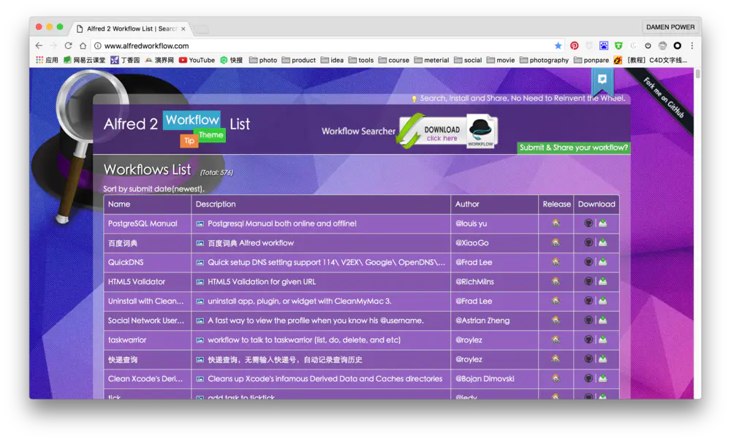Open the apps grid bookmark

(x=47, y=60)
